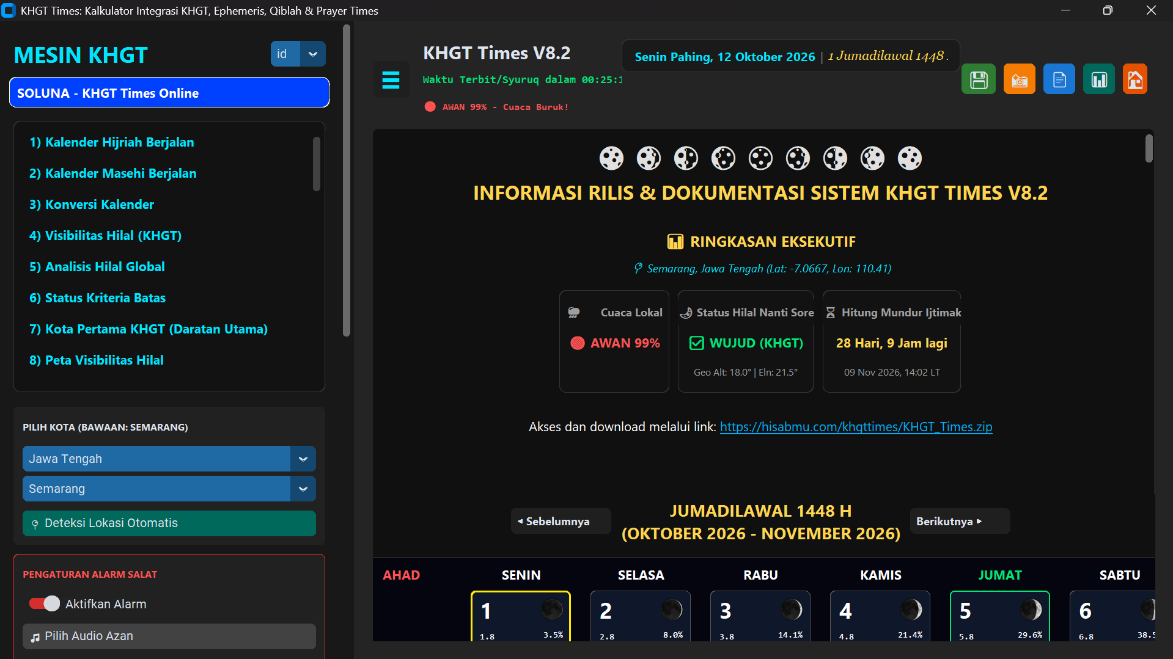Open the hamburger menu beside KHGT Times title
The height and width of the screenshot is (659, 1173).
(391, 79)
